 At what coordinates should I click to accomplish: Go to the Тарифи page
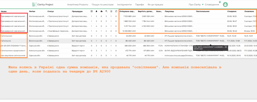[140, 5]
